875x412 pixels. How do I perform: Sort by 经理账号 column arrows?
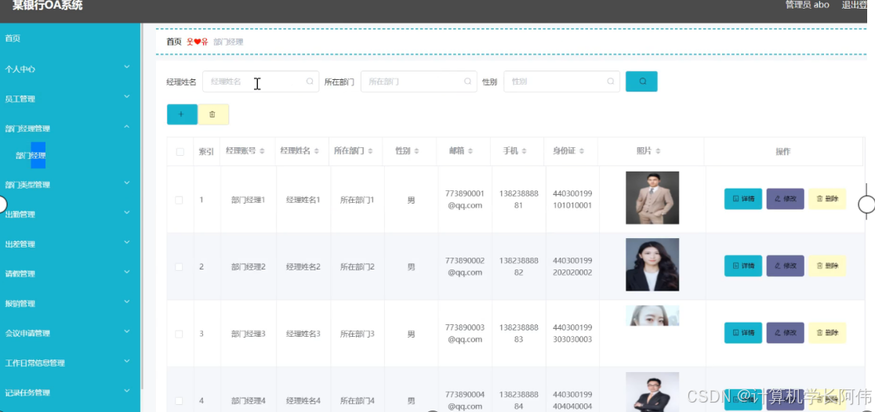263,151
